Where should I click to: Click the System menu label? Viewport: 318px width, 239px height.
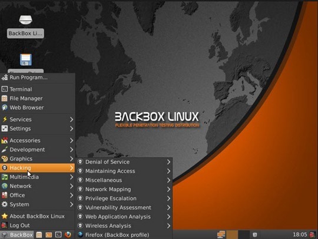click(19, 204)
